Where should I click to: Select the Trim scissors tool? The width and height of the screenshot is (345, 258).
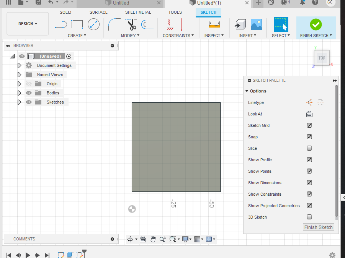tap(131, 24)
